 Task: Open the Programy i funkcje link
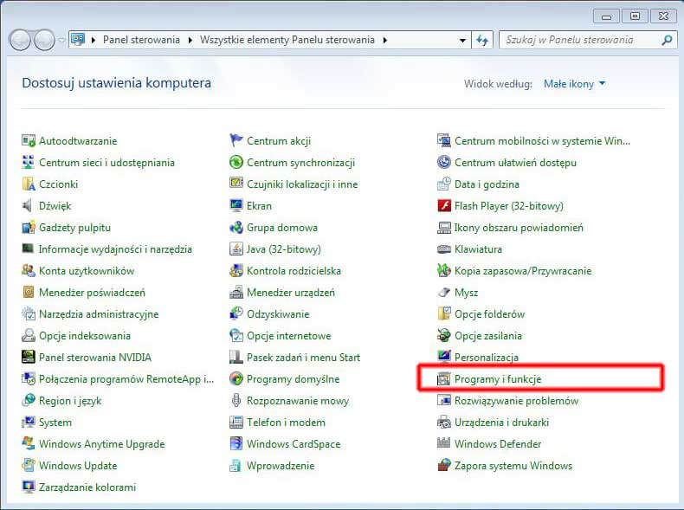(498, 379)
